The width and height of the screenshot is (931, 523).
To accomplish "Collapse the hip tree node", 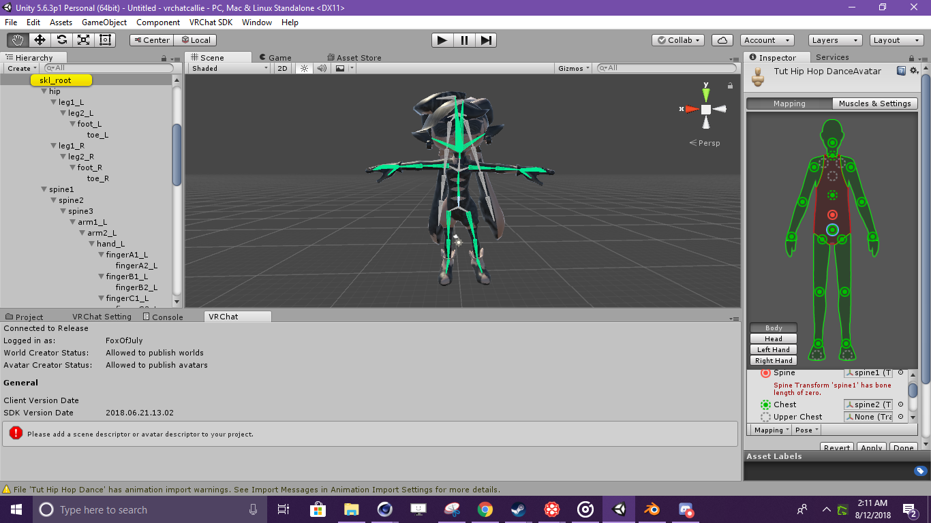I will click(x=44, y=91).
